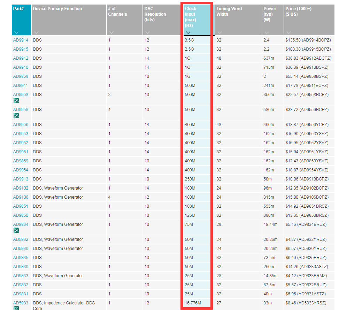Go to the AD9956 part page

[21, 125]
